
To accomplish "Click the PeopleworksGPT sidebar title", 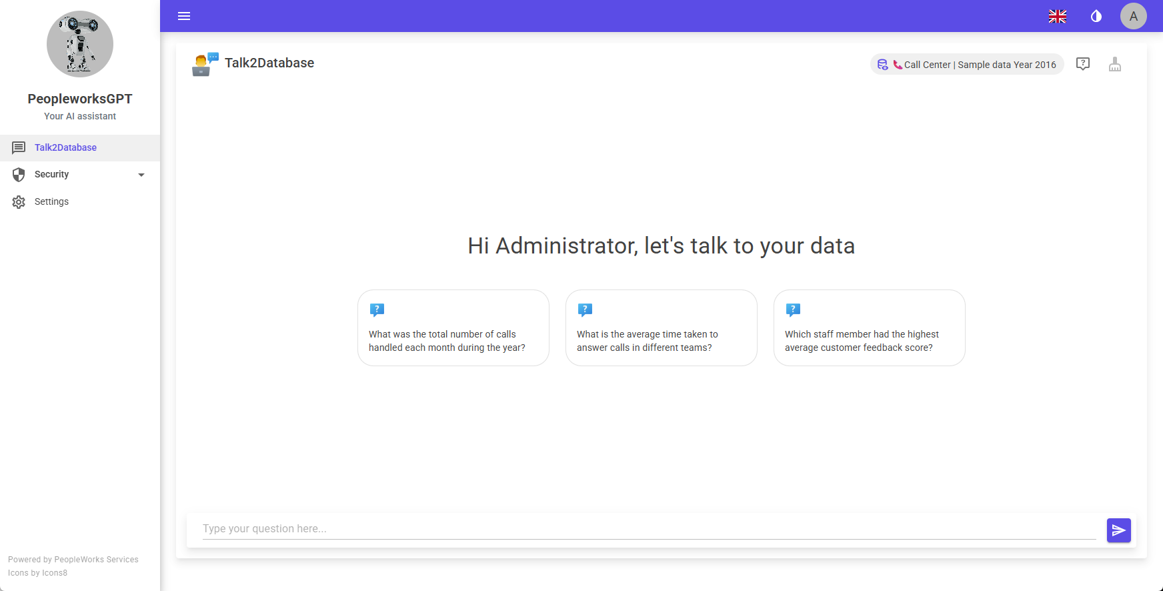I will [80, 99].
